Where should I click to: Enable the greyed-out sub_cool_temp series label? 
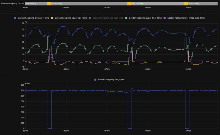(108, 18)
